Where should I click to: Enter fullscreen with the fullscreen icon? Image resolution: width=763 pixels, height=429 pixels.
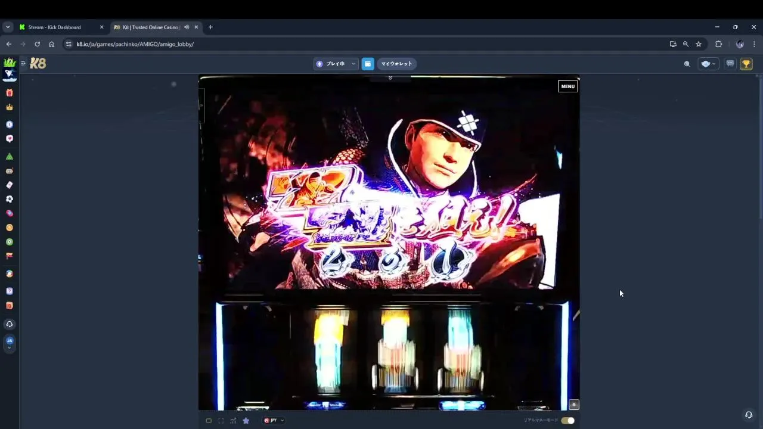221,421
